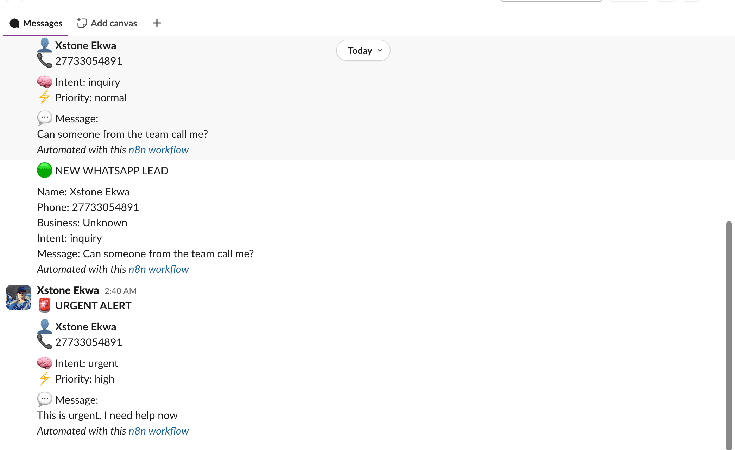Open the n8n workflow link in the WhatsApp lead summary
The image size is (735, 450).
pyautogui.click(x=159, y=269)
